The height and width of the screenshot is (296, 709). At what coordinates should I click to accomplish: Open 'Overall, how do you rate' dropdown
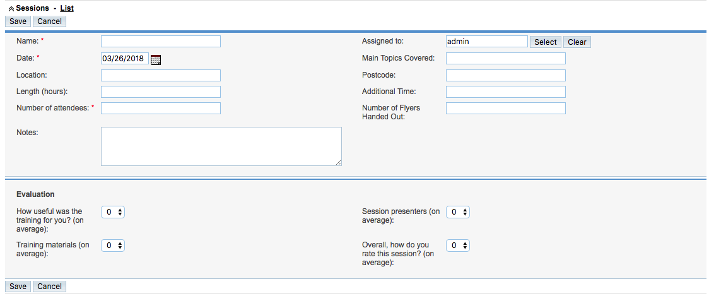(458, 246)
